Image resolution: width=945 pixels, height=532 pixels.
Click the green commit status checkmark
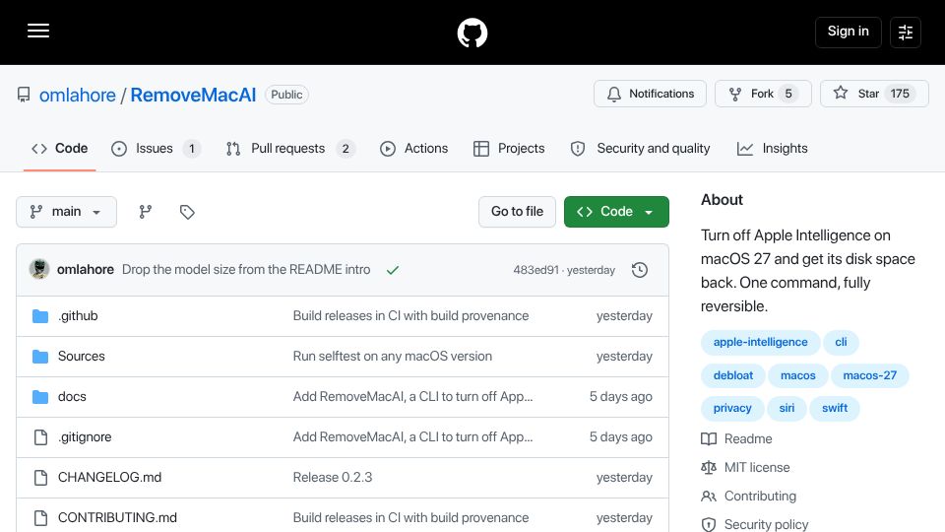click(x=393, y=270)
